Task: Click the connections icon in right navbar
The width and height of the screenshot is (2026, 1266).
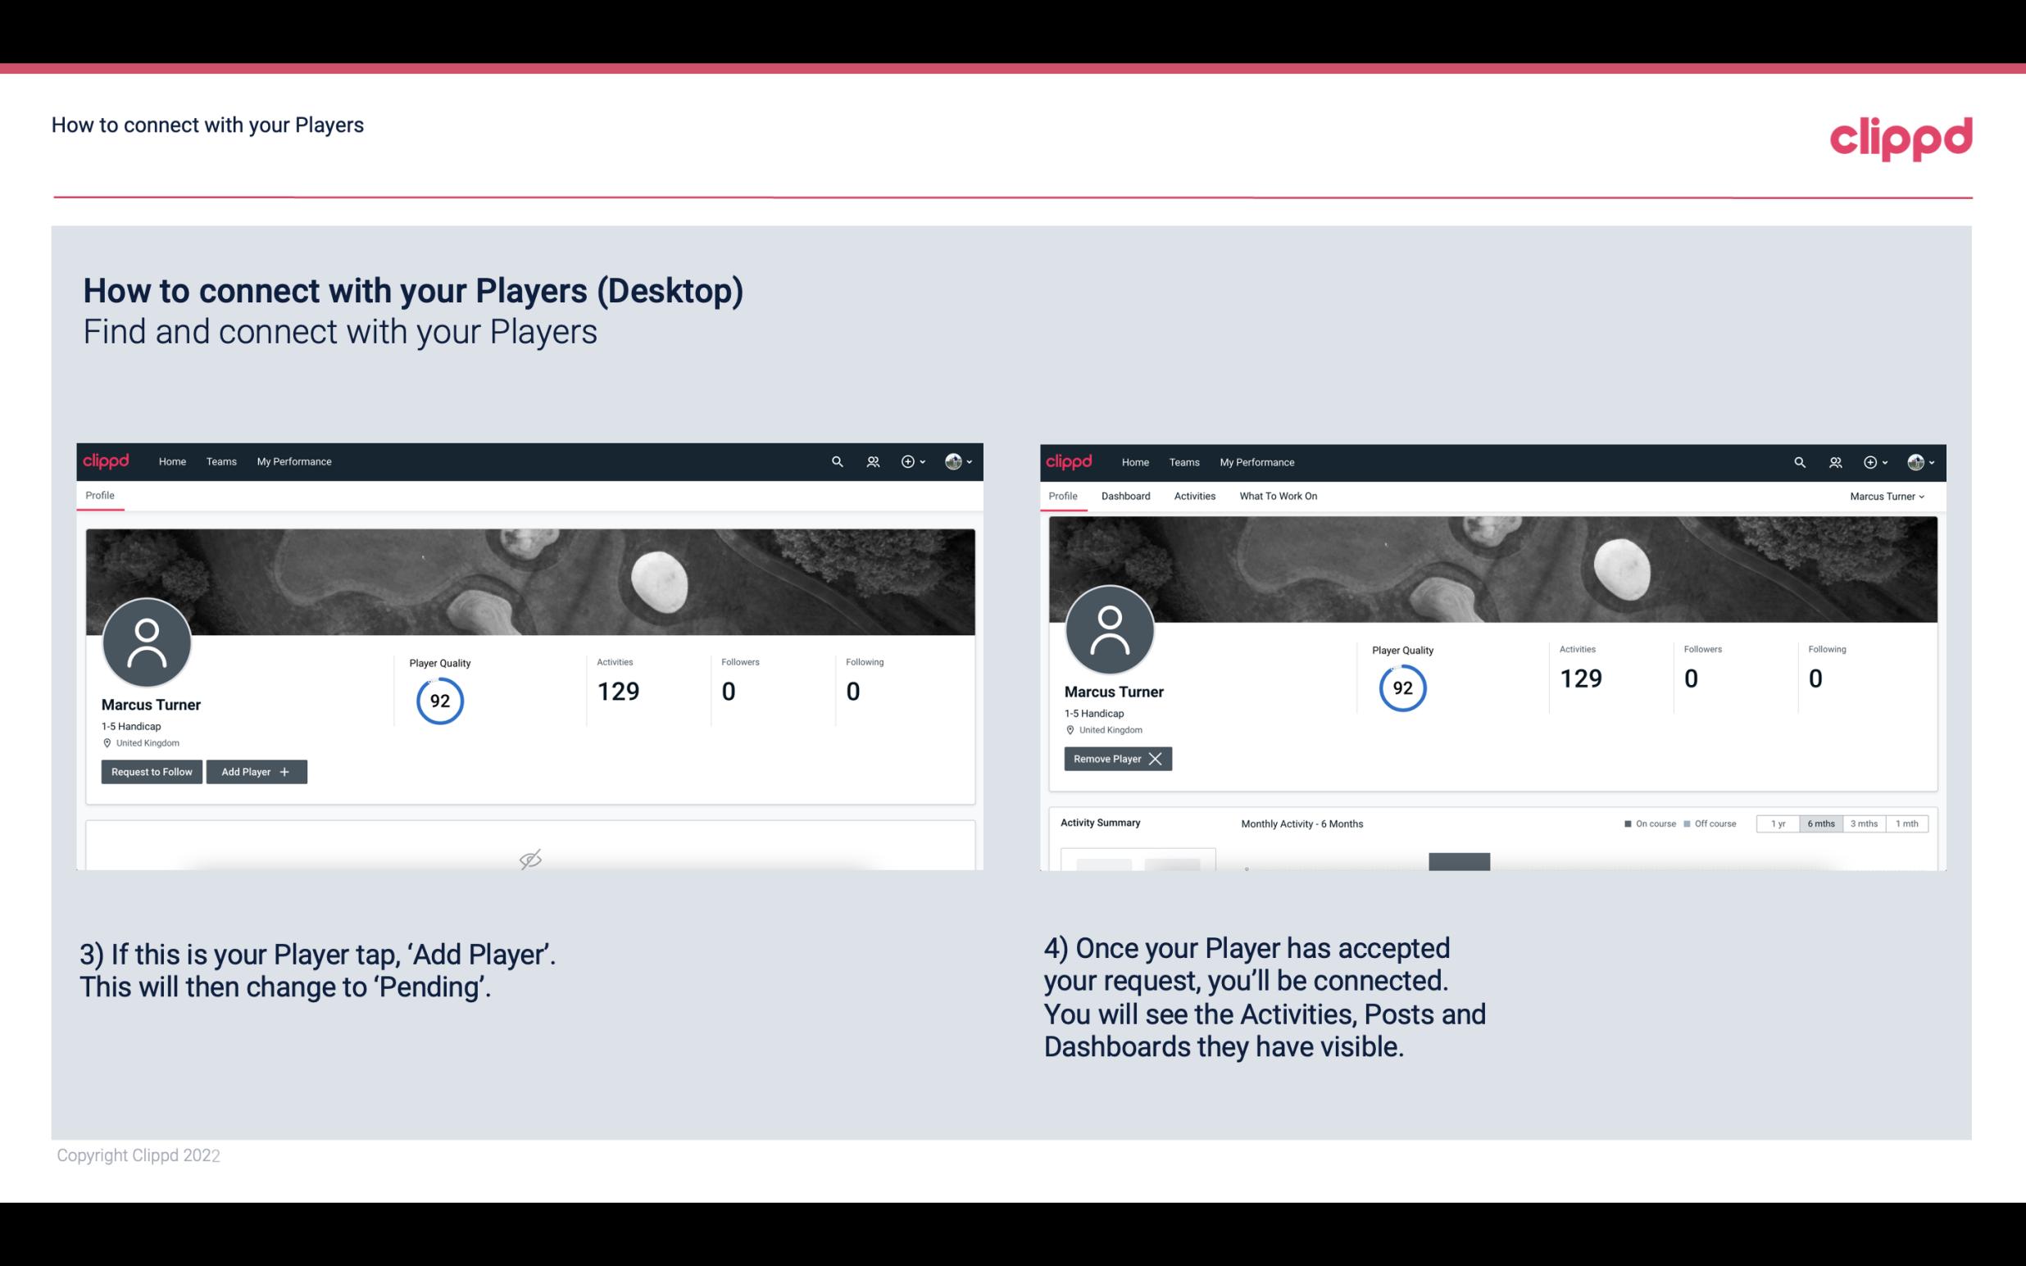Action: point(1833,461)
